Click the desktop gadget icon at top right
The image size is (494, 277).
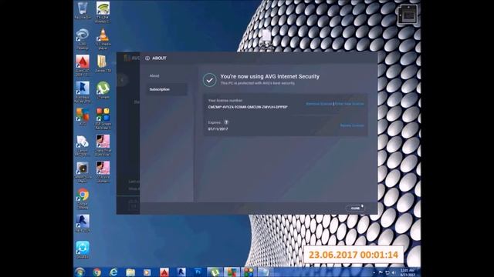(408, 15)
